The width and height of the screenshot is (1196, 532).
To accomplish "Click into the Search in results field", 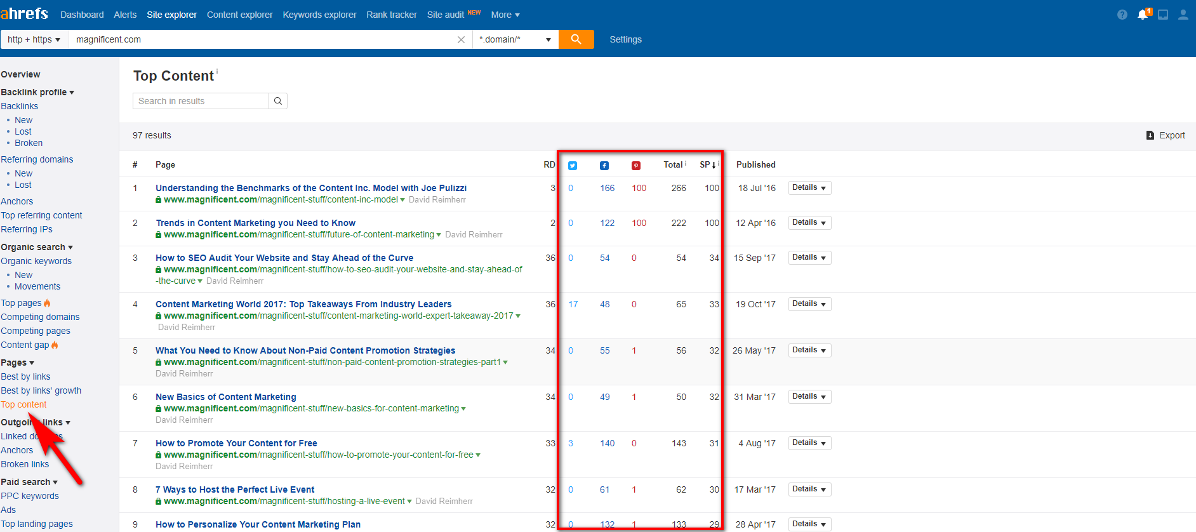I will coord(201,101).
